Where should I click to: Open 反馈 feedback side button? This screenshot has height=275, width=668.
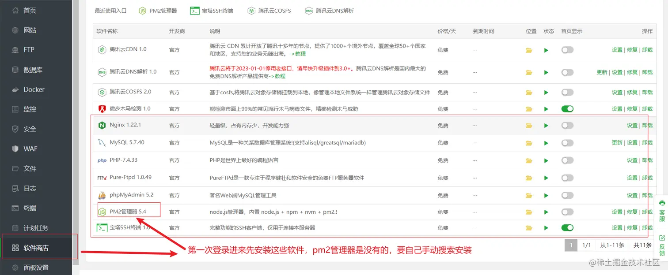coord(662,245)
